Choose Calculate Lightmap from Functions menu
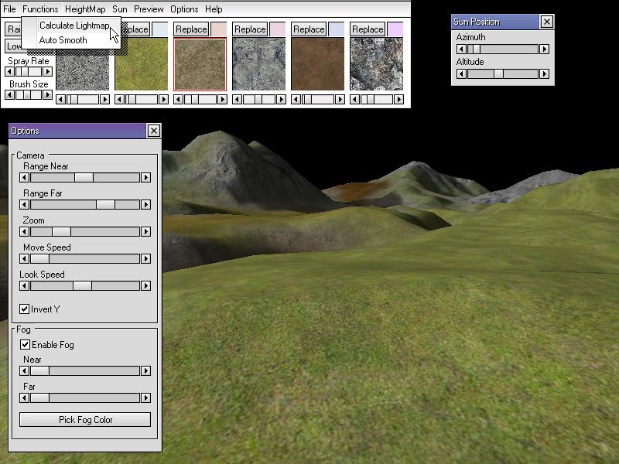619x464 pixels. pyautogui.click(x=74, y=26)
